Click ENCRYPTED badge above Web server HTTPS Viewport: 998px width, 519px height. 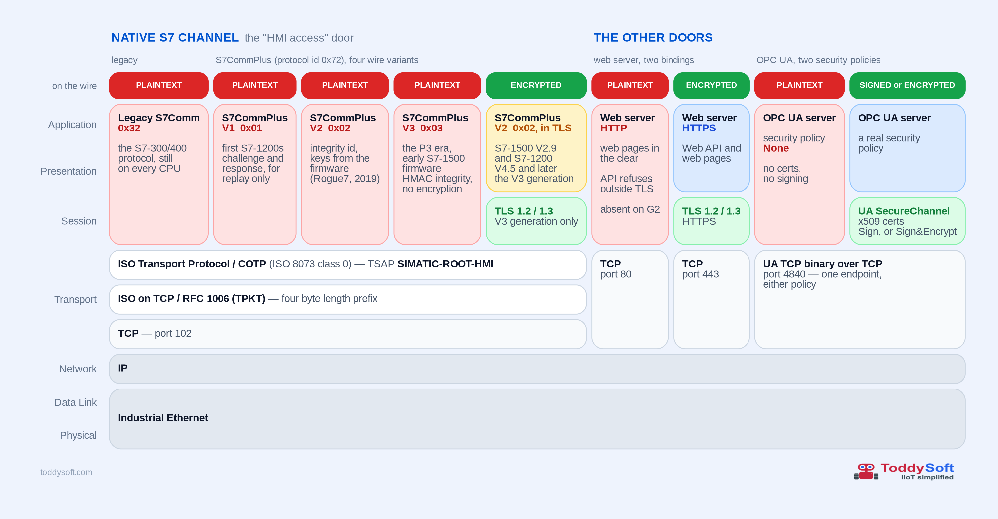[711, 85]
